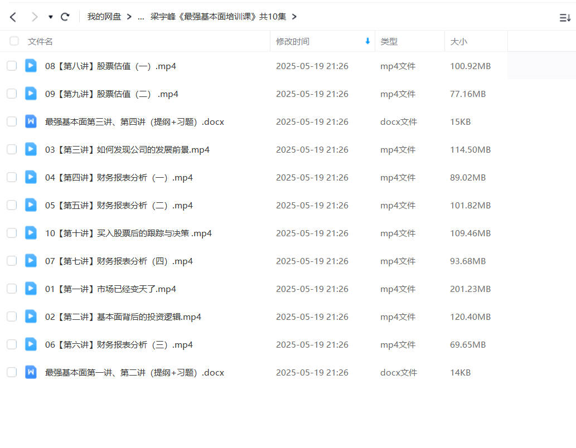Viewport: 576px width, 448px height.
Task: Click the 77.16MB size value
Action: pos(468,94)
